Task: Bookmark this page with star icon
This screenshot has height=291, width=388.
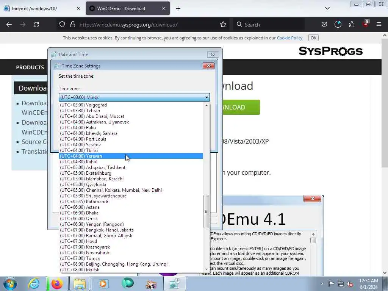Action: pyautogui.click(x=223, y=25)
